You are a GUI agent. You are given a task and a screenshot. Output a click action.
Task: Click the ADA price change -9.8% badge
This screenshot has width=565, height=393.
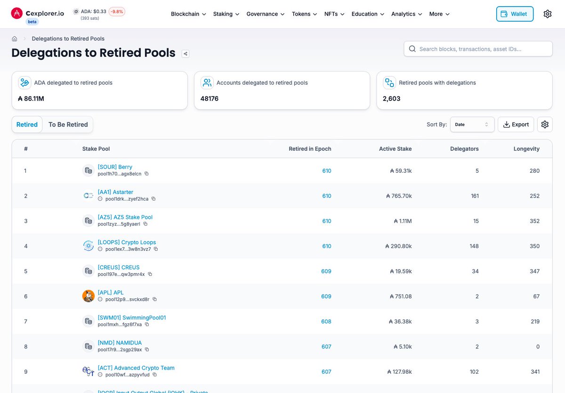tap(117, 11)
